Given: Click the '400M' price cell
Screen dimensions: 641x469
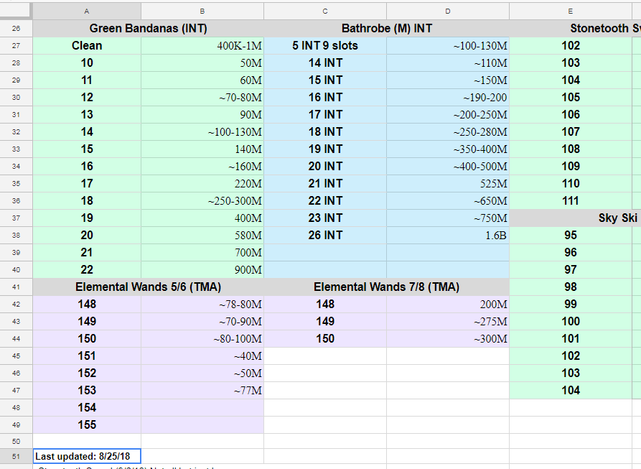Looking at the screenshot, I should tap(202, 218).
